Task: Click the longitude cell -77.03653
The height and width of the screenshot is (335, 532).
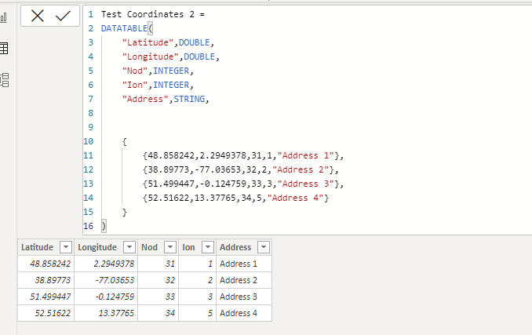Action: 106,280
